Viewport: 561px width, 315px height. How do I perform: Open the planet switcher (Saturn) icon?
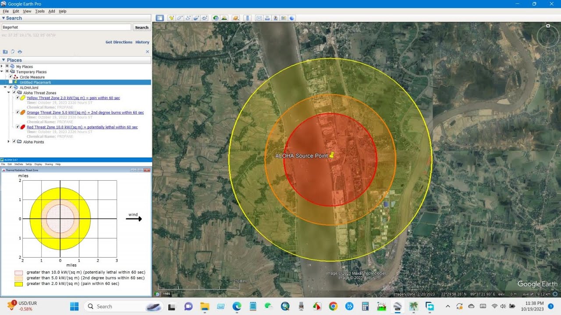pos(236,18)
